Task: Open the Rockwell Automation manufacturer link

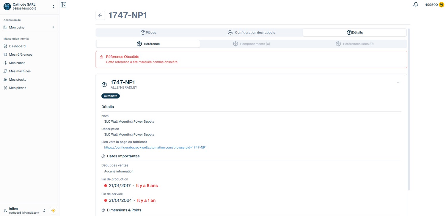Action: coord(155,147)
